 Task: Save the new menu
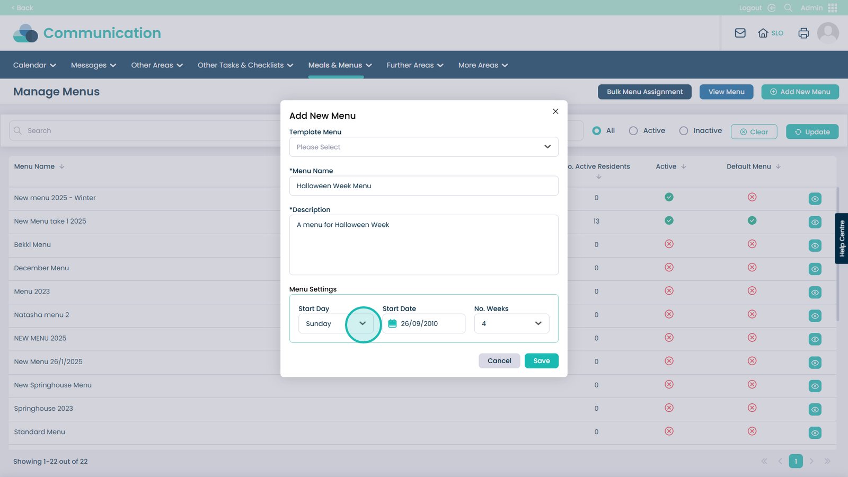click(541, 361)
